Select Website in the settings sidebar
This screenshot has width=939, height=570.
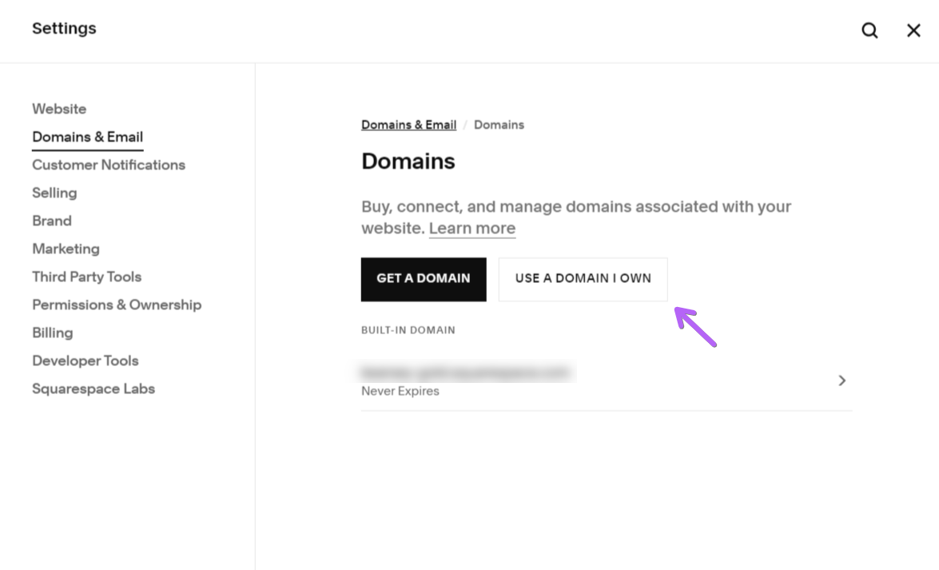59,109
